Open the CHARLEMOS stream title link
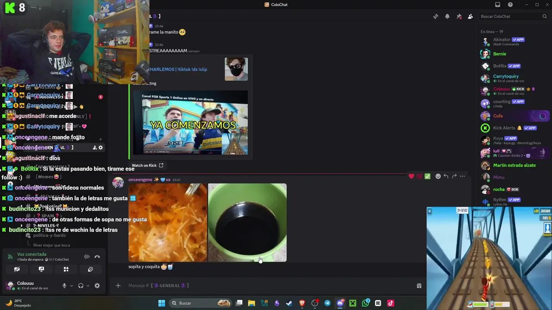This screenshot has height=310, width=552. pyautogui.click(x=178, y=69)
